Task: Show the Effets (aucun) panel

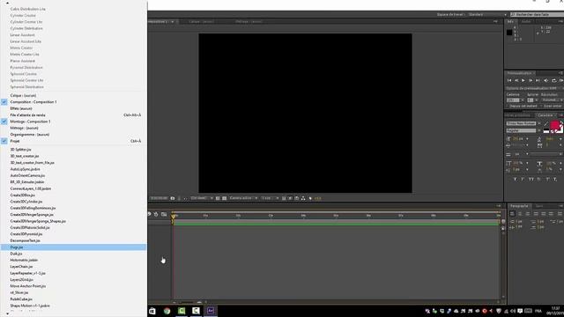Action: pyautogui.click(x=73, y=108)
